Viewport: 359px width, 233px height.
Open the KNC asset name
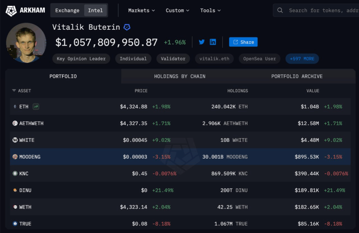pos(24,173)
